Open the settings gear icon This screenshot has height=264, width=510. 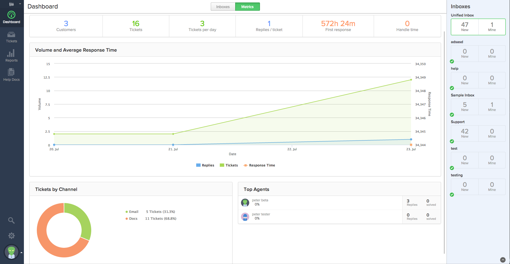(x=11, y=235)
